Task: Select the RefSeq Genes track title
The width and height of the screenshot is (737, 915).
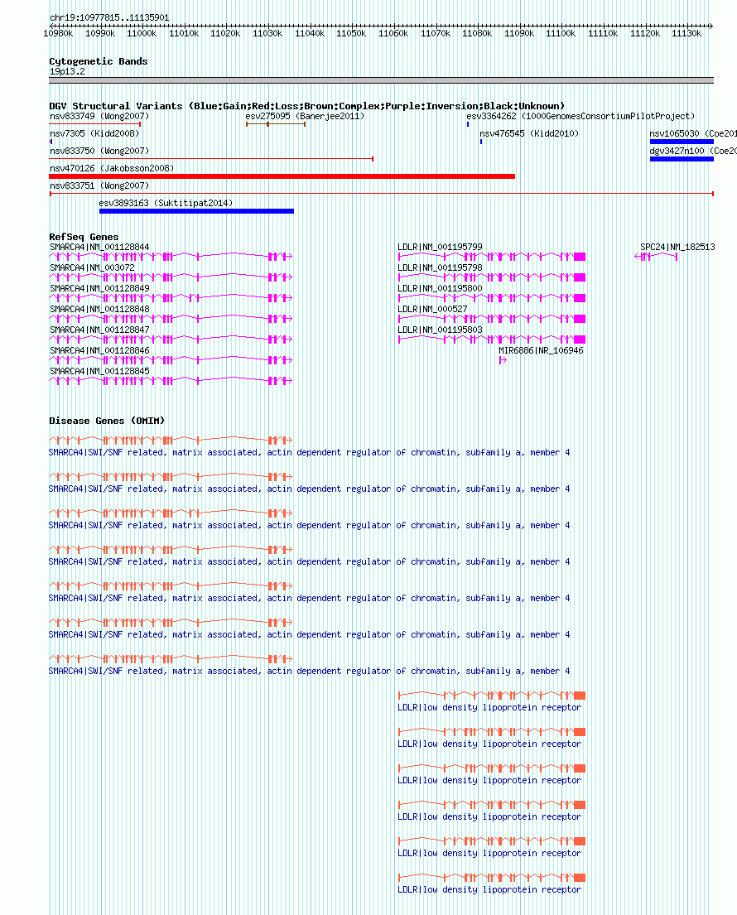Action: click(x=84, y=237)
